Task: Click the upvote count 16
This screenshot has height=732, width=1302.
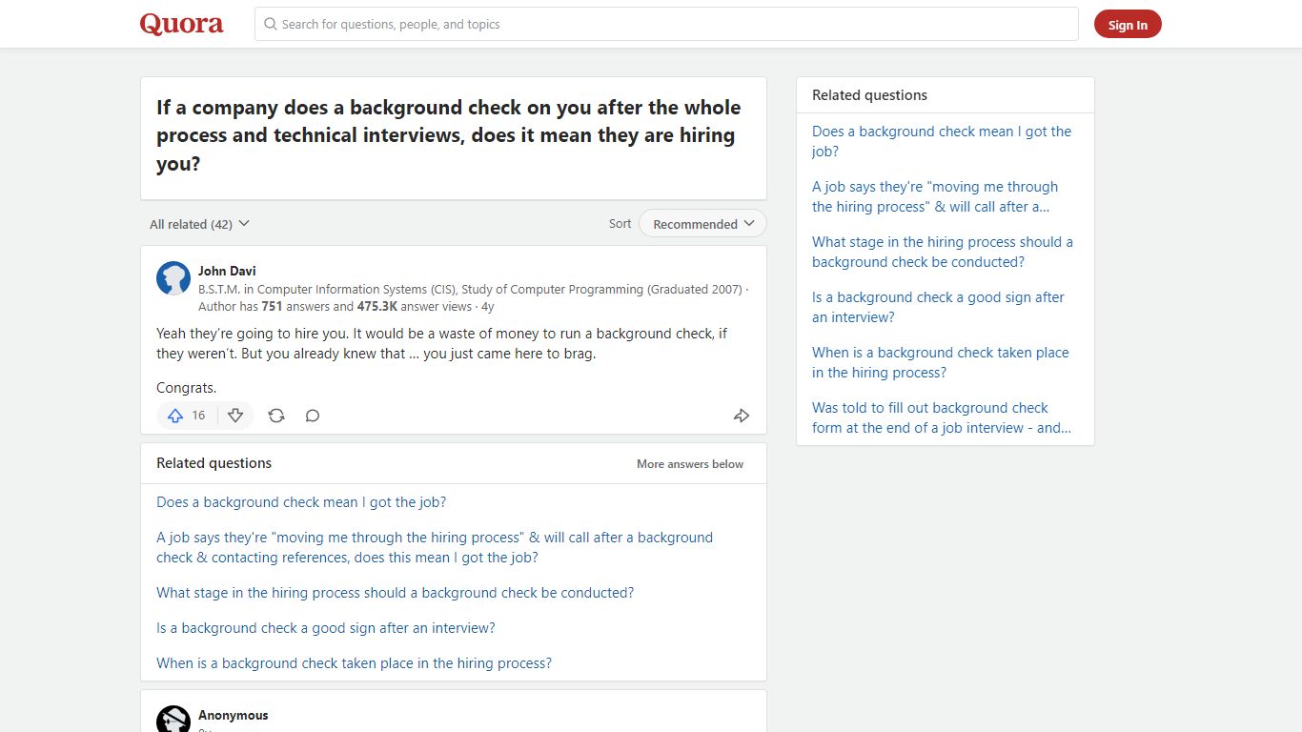Action: 198,416
